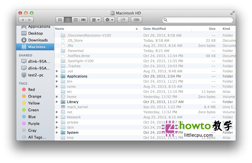
Task: Sort by Date Modified column
Action: tap(166, 29)
